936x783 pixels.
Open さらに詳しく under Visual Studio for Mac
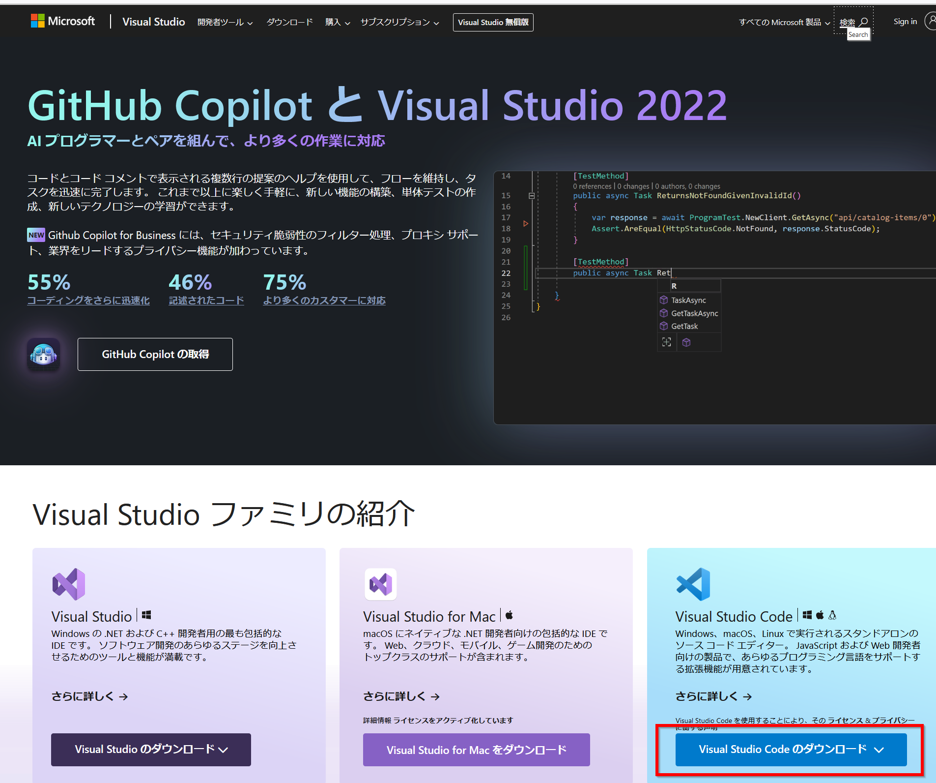click(x=401, y=696)
